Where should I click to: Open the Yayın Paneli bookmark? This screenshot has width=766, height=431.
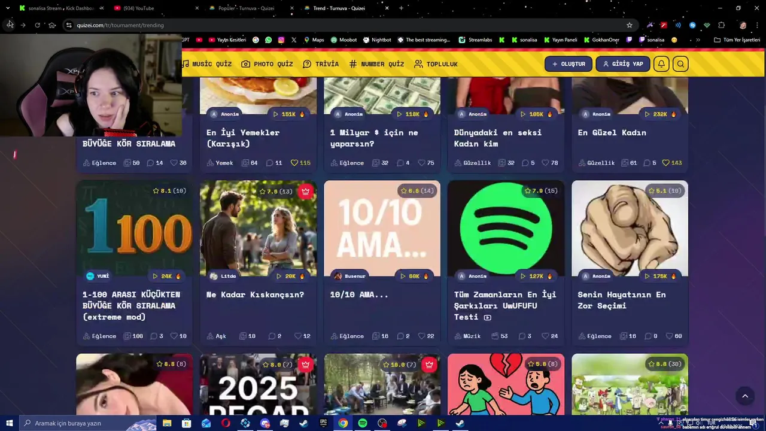560,40
